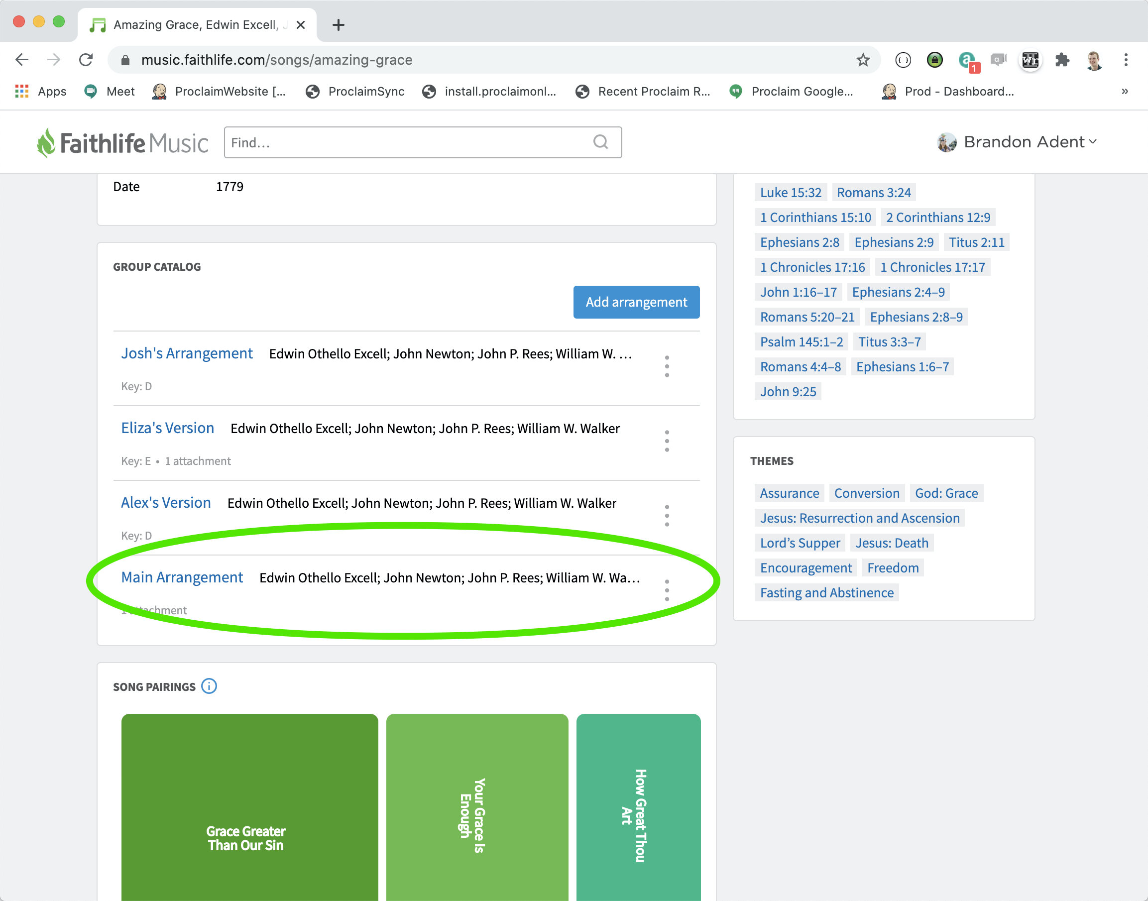Open the Apps grid in bookmarks bar

pyautogui.click(x=21, y=91)
